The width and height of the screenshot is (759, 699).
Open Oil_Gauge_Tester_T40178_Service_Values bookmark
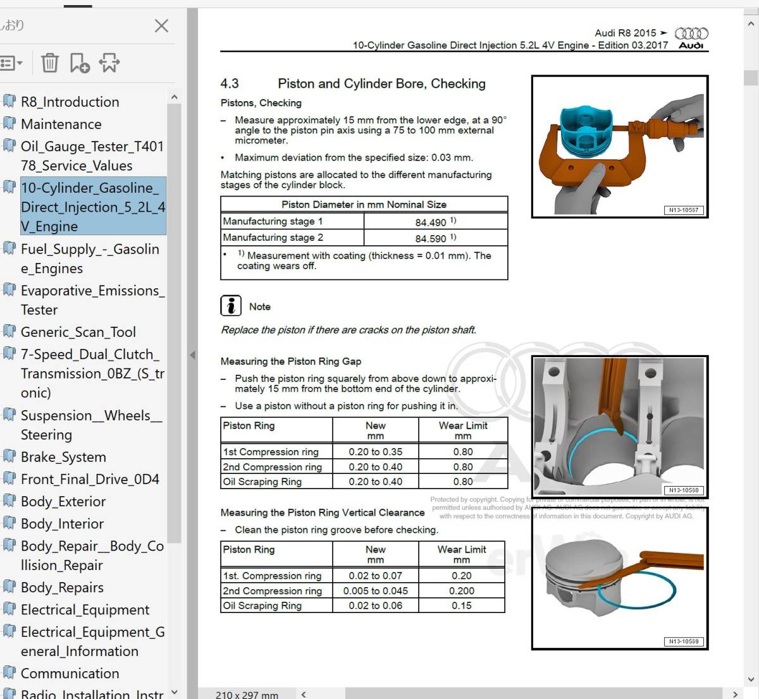[x=92, y=155]
